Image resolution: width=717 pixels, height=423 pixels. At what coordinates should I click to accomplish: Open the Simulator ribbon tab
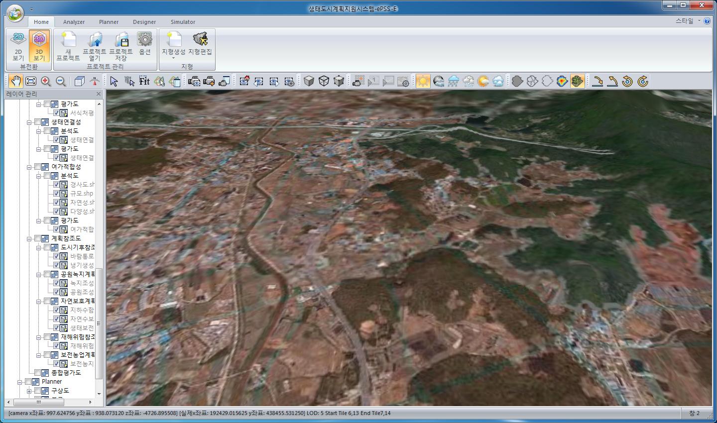183,22
